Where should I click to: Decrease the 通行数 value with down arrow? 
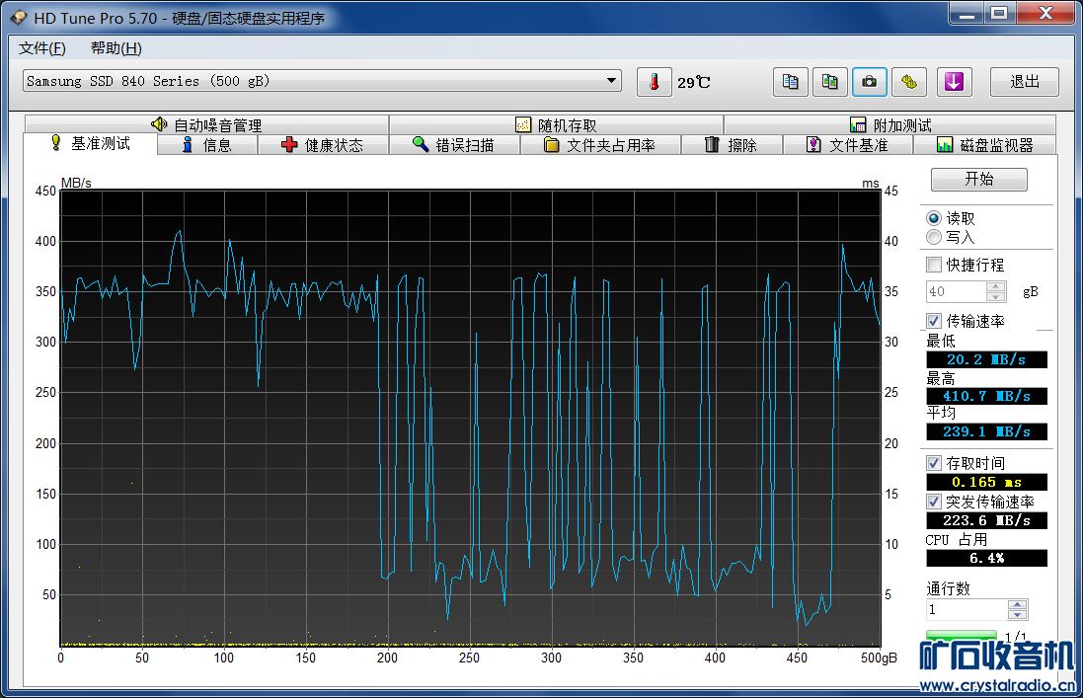point(1018,615)
